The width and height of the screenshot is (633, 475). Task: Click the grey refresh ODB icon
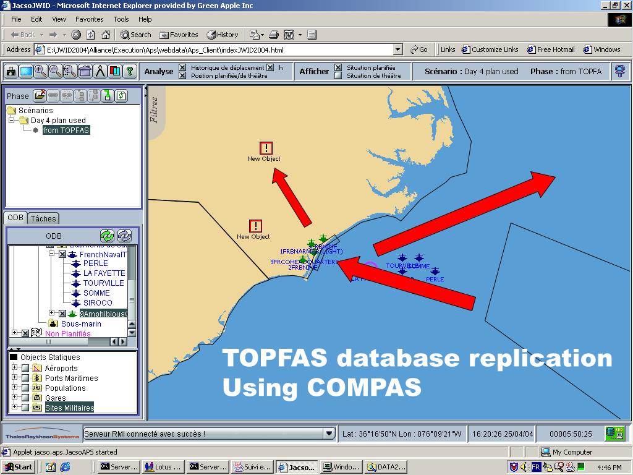point(124,236)
